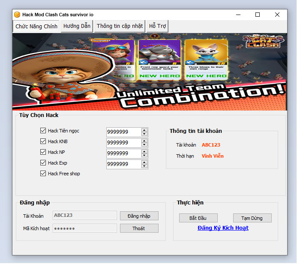This screenshot has height=264, width=297.
Task: Click the Hack Exp number field
Action: click(124, 164)
